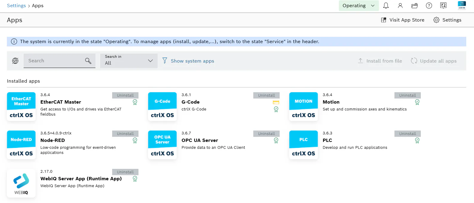Click 'Develop and run PLC applications' description
The width and height of the screenshot is (474, 203).
pos(355,148)
